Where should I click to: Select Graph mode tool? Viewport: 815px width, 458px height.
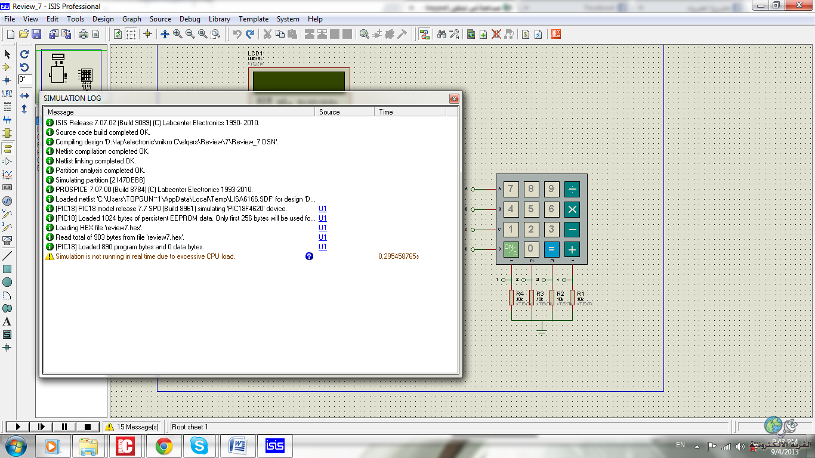7,174
